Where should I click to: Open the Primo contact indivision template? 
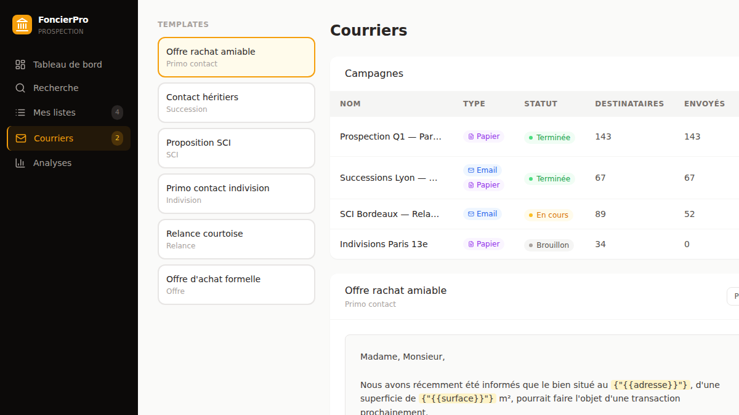point(236,194)
